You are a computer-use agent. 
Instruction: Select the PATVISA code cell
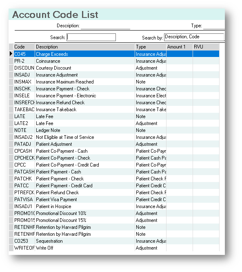pyautogui.click(x=24, y=200)
